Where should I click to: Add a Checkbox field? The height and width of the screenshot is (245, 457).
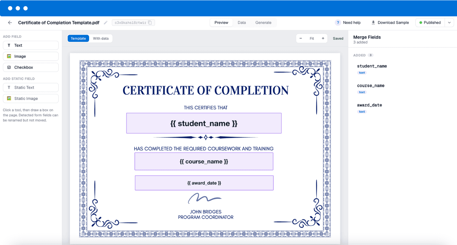coord(31,67)
